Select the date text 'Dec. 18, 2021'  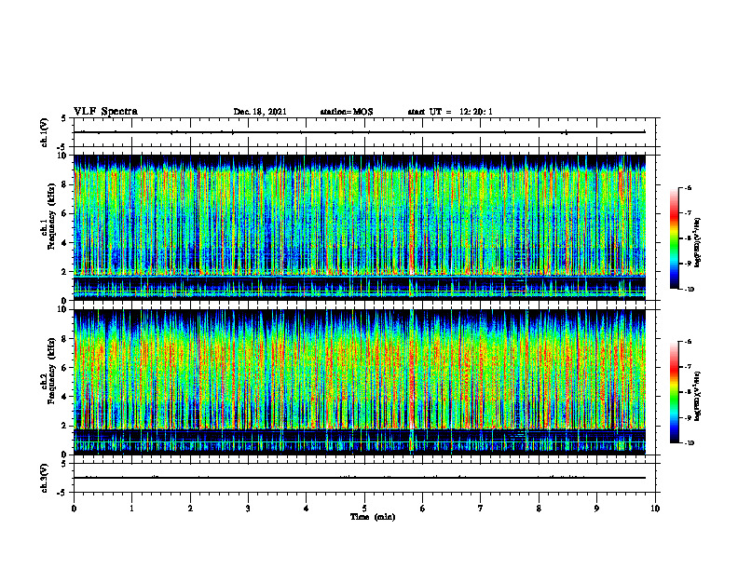coord(260,112)
